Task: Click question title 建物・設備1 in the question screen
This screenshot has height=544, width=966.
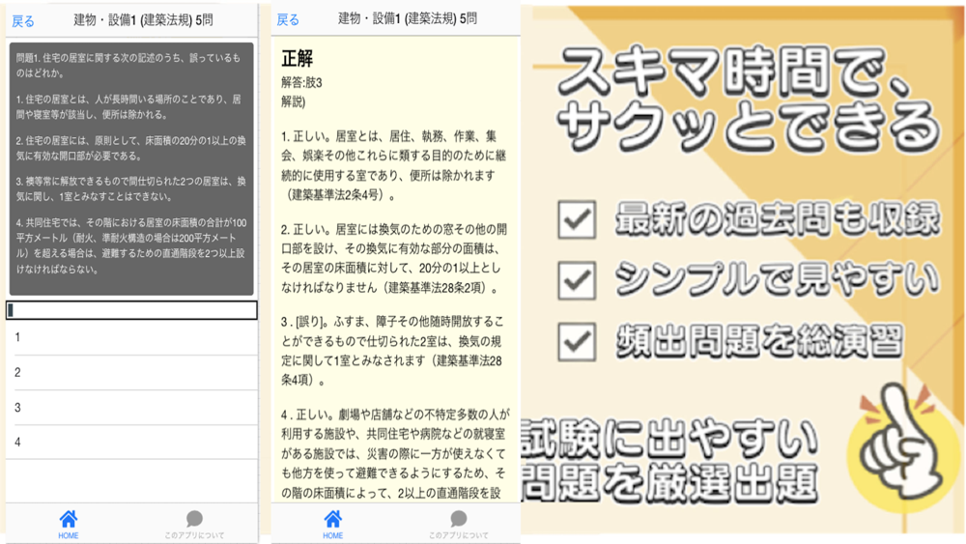Action: click(143, 20)
